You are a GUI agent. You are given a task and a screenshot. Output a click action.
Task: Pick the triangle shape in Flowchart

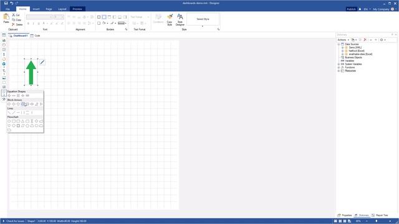(x=23, y=121)
